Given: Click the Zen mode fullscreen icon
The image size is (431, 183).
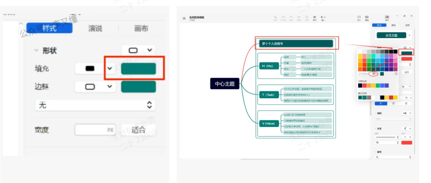Looking at the screenshot, I should click(x=359, y=17).
